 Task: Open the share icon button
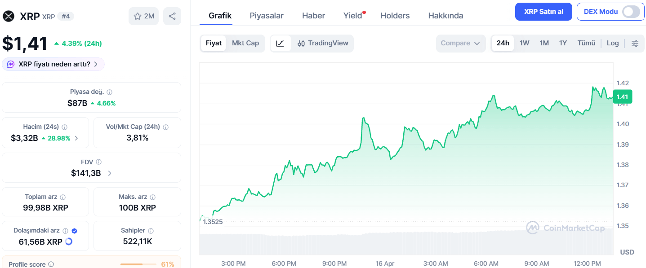click(x=172, y=16)
